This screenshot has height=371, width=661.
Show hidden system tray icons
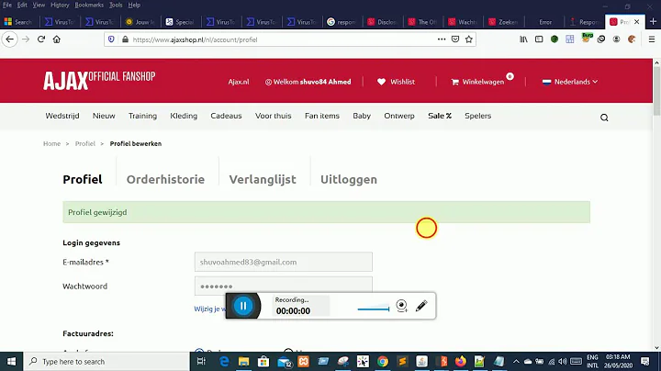pos(516,361)
